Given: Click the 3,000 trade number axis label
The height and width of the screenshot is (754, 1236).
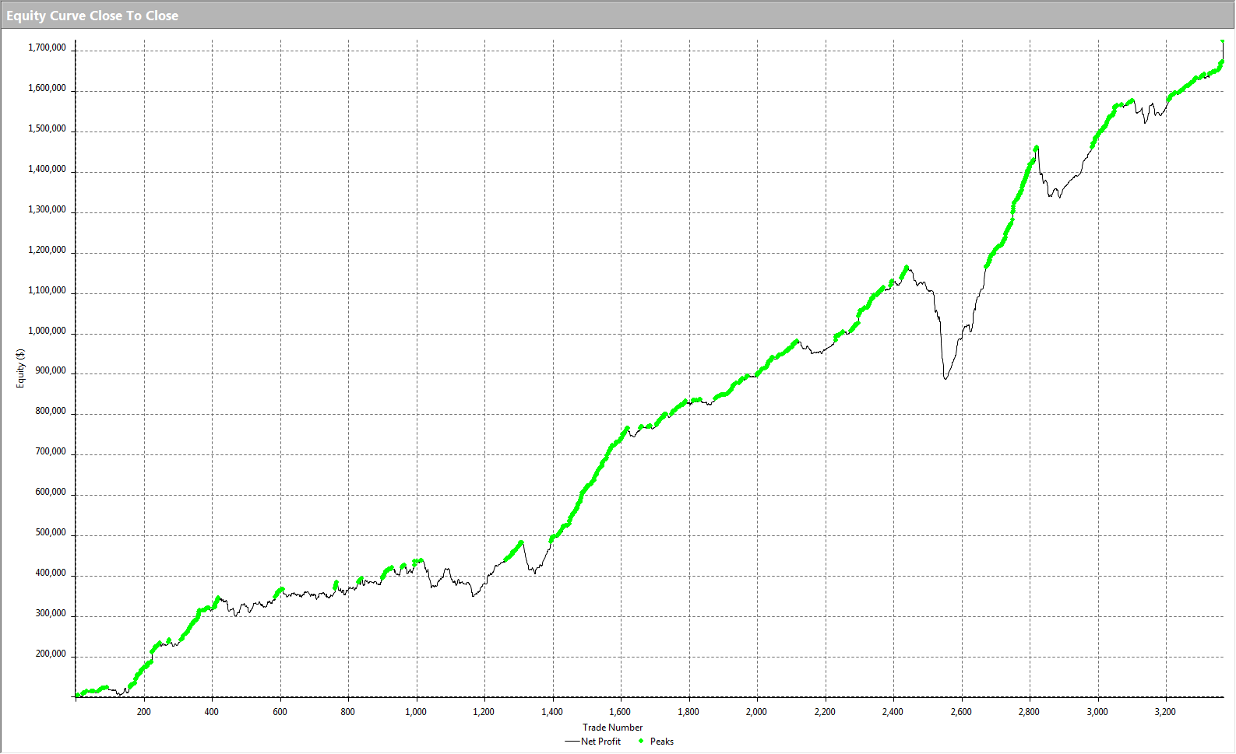Looking at the screenshot, I should pyautogui.click(x=1097, y=712).
